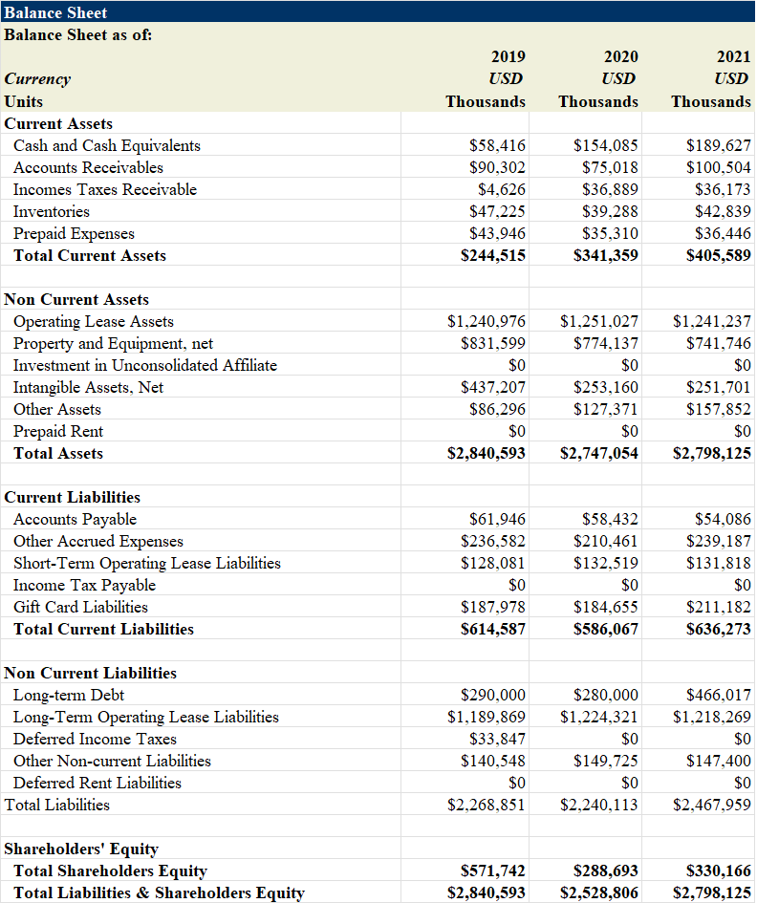Select Total Liabilities & Shareholders Equity label
Screen dimensions: 757x903
point(159,892)
